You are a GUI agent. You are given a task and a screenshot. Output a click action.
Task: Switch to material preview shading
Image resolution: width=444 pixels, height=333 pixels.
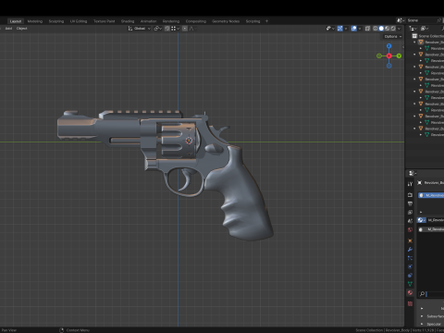click(x=388, y=29)
